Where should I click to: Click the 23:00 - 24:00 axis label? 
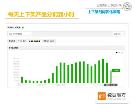pyautogui.click(x=111, y=85)
